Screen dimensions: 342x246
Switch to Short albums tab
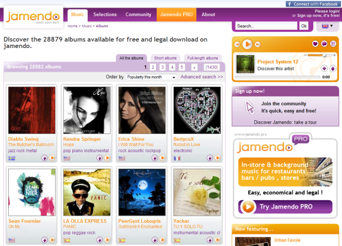[x=165, y=58]
